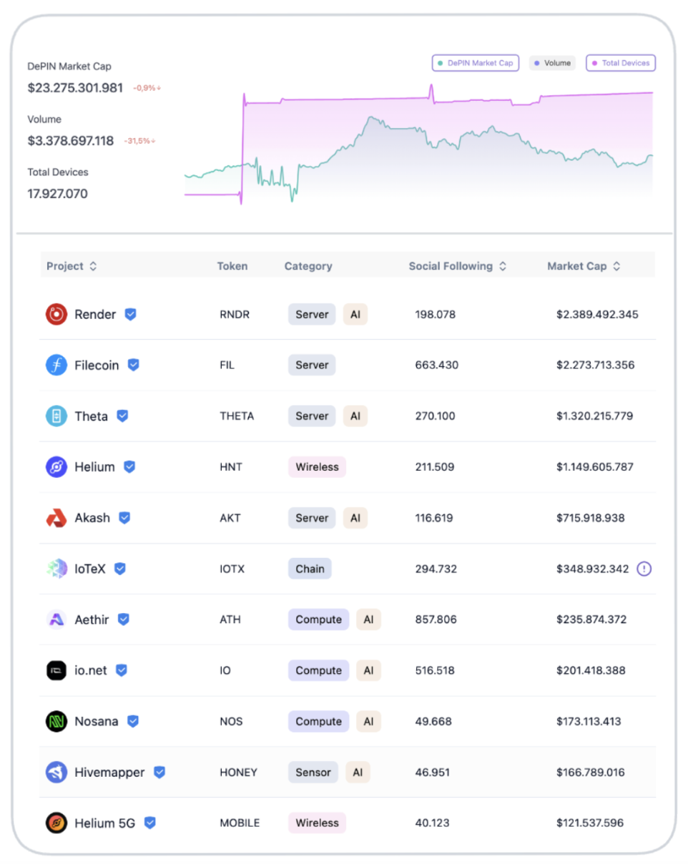Open the Filecoin project name link
The height and width of the screenshot is (867, 688).
(x=97, y=365)
